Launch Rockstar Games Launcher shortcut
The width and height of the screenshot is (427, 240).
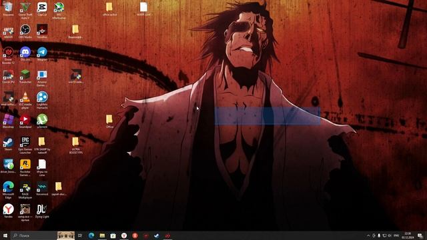25,167
